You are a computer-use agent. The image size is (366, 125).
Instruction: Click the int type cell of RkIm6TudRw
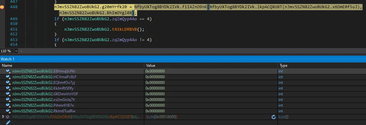[x=322, y=111]
